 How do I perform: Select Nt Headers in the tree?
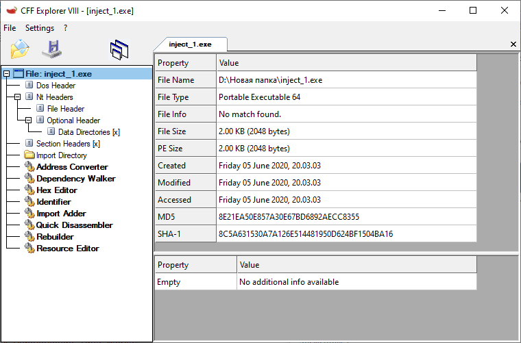54,97
